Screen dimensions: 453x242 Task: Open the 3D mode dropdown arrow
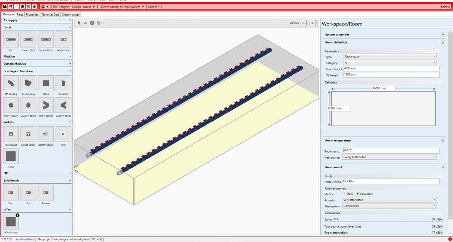[x=317, y=23]
